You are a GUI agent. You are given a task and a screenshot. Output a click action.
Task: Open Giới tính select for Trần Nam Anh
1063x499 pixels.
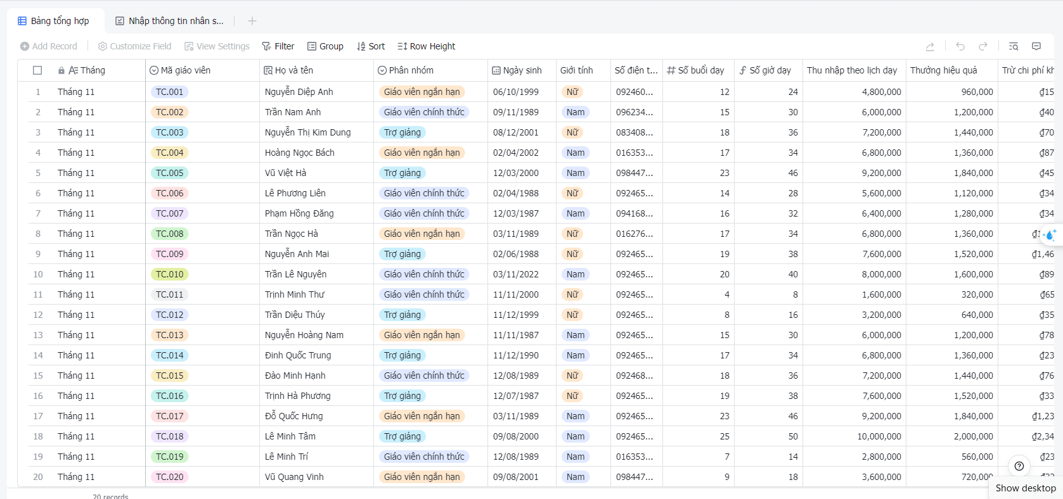click(576, 112)
